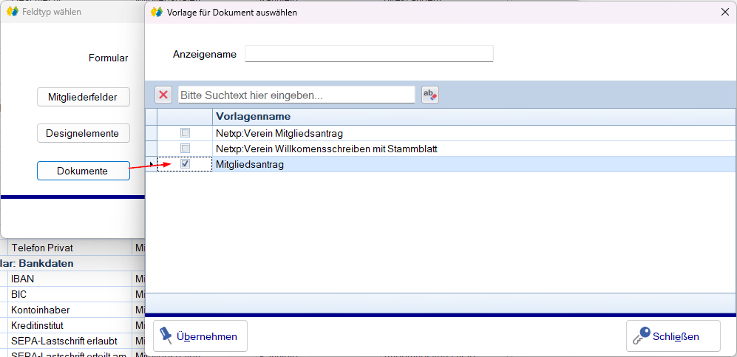Click into the Suchtext search box
Image resolution: width=737 pixels, height=357 pixels.
point(296,95)
